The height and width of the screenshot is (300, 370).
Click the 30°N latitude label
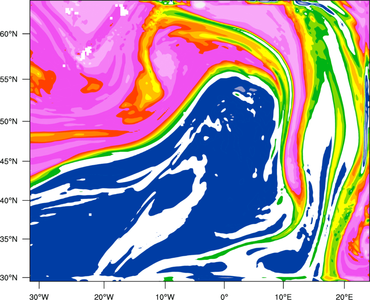9,278
